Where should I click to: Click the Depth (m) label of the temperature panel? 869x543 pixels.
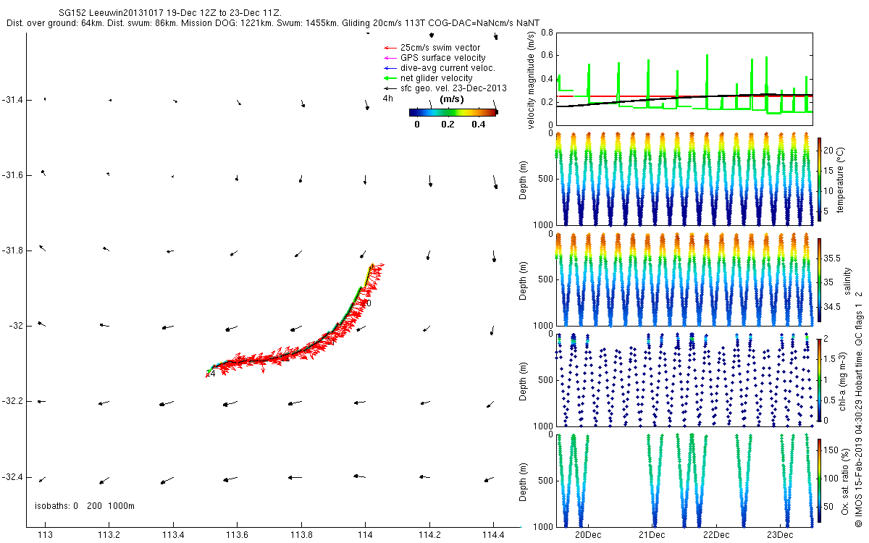[524, 179]
